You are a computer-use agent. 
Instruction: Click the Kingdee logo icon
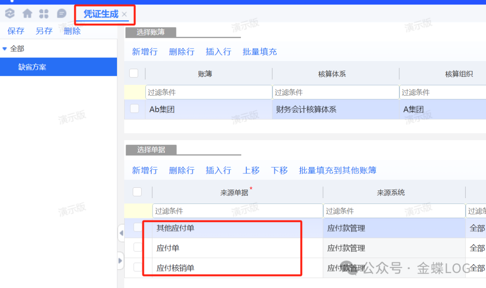9,14
